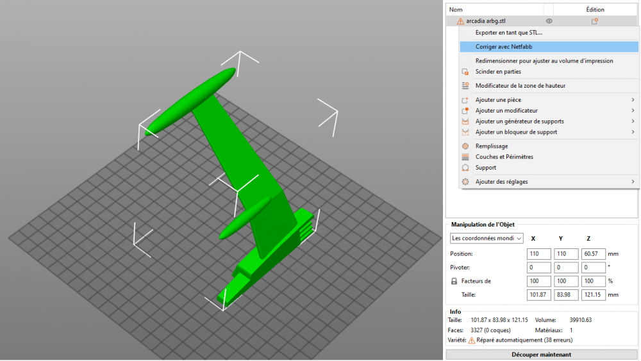Click the warning icon next to Réparé automatiquement
Image resolution: width=641 pixels, height=361 pixels.
pos(472,340)
